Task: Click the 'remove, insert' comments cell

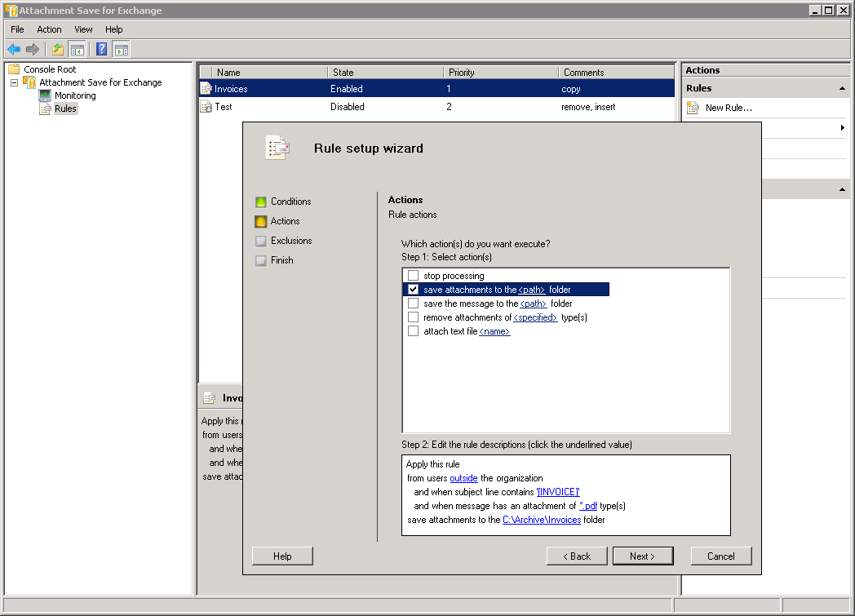Action: [588, 108]
